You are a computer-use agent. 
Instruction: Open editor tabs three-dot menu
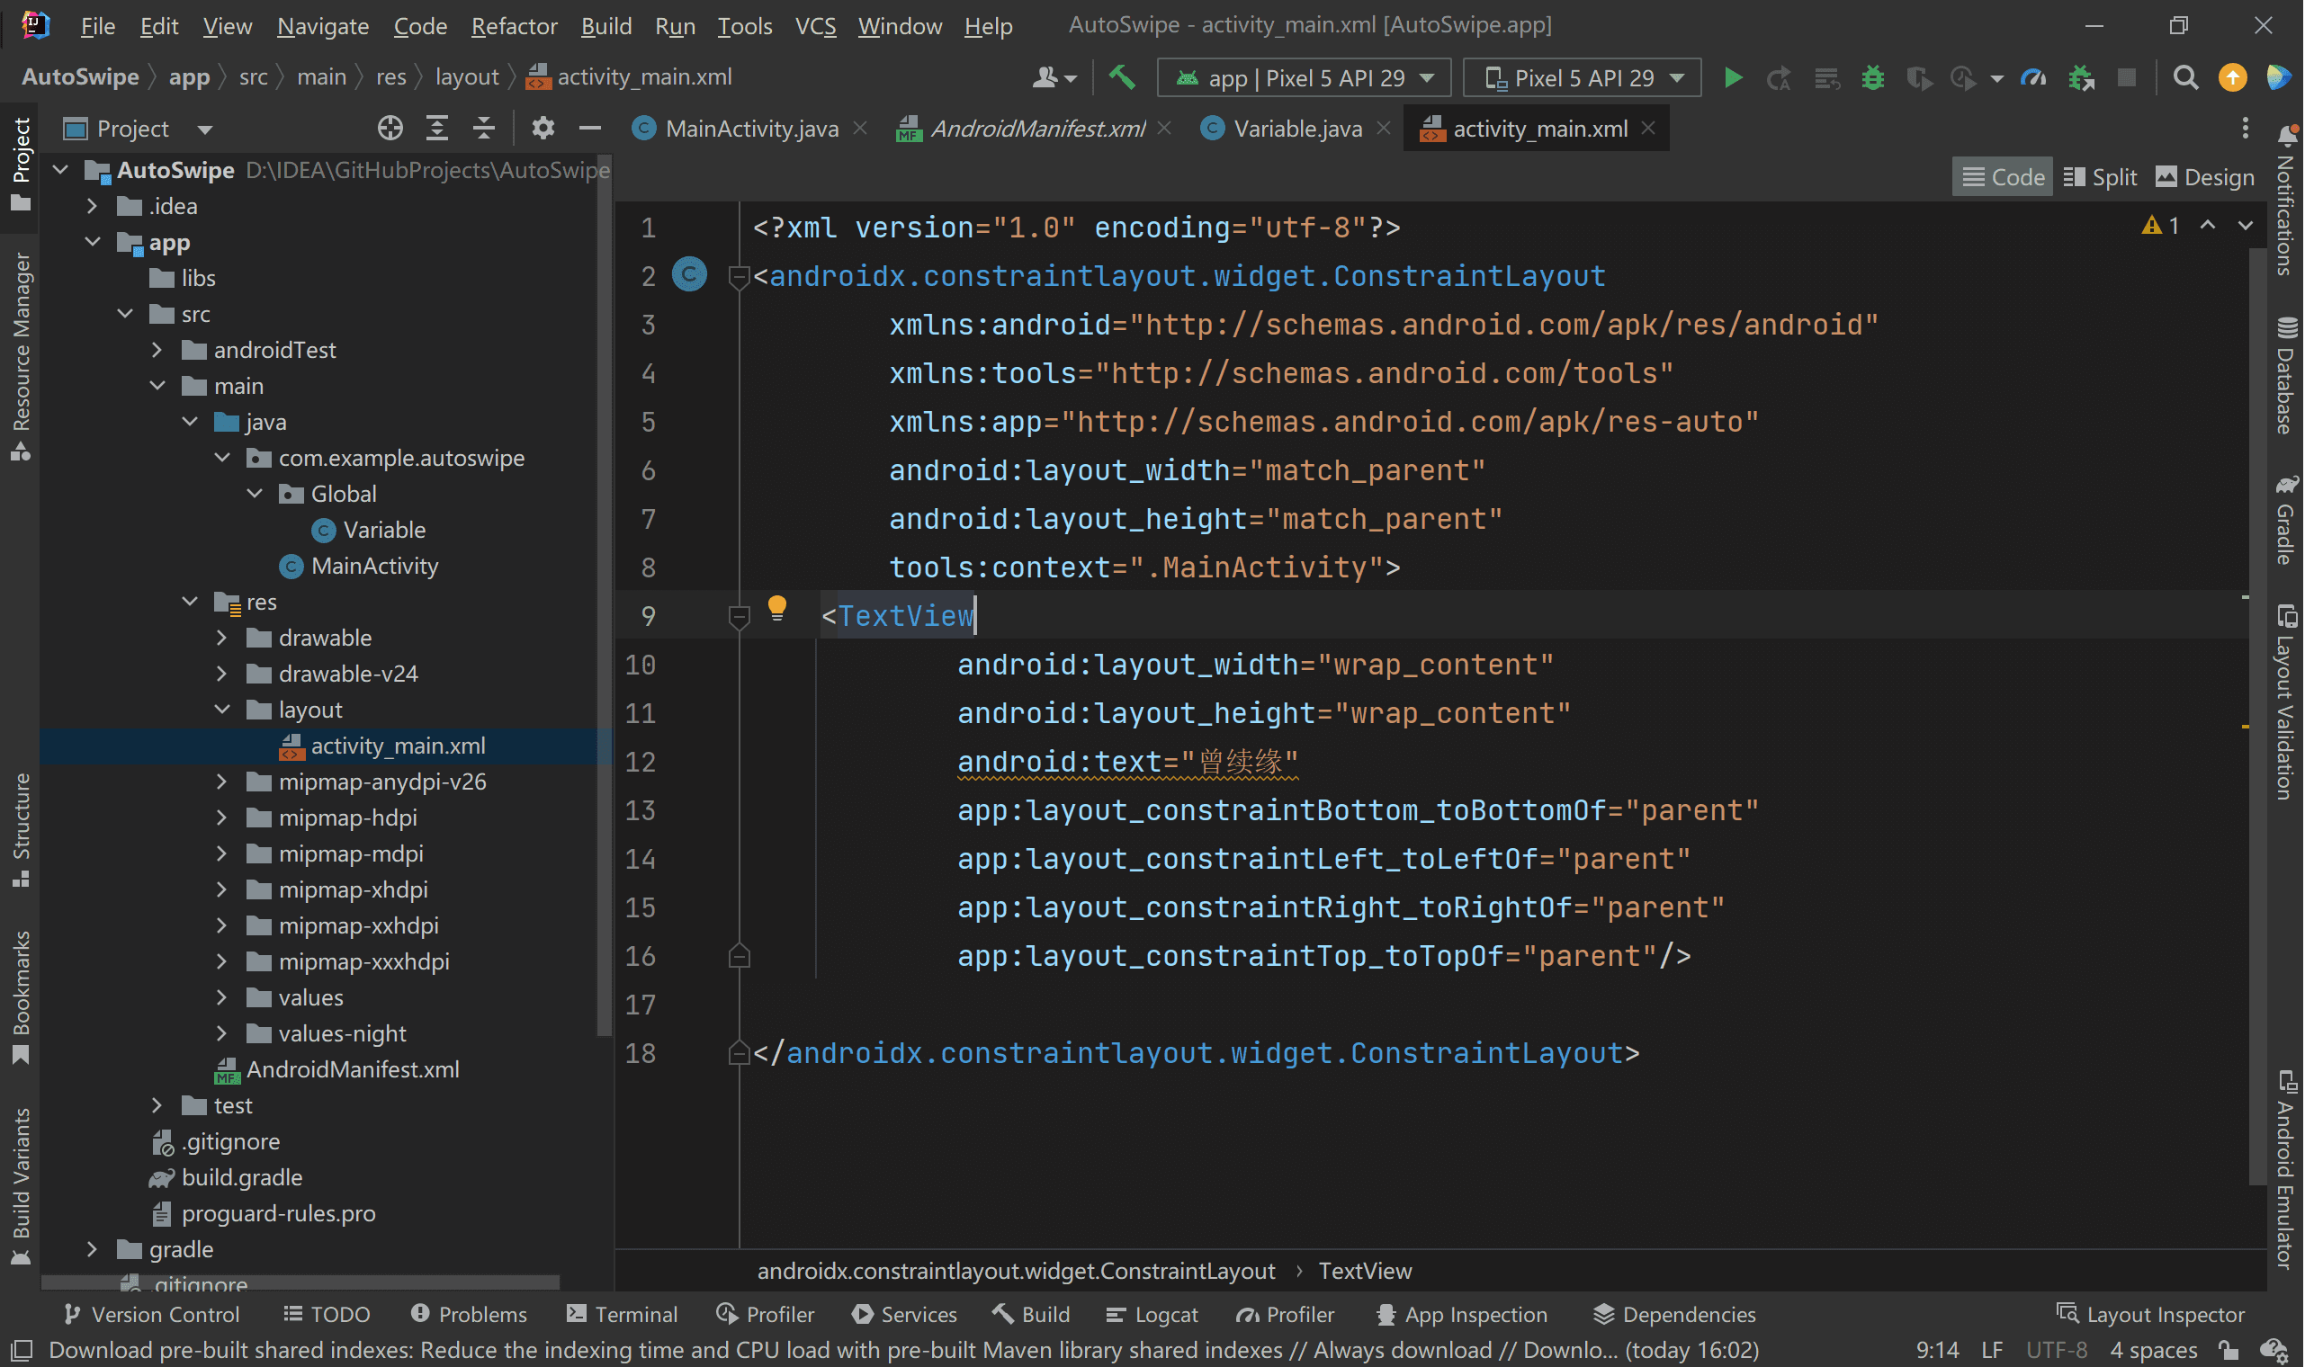2245,128
